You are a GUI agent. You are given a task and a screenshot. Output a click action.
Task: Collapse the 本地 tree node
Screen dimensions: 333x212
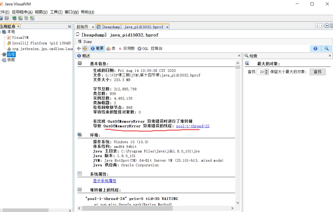pos(1,32)
